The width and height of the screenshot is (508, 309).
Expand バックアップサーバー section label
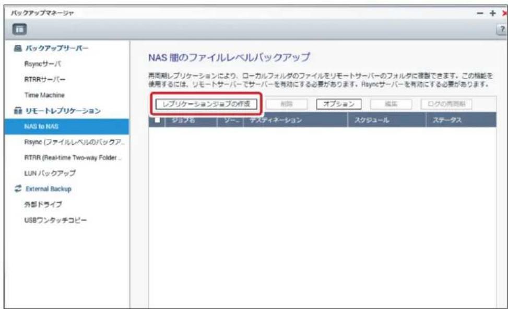pyautogui.click(x=57, y=48)
